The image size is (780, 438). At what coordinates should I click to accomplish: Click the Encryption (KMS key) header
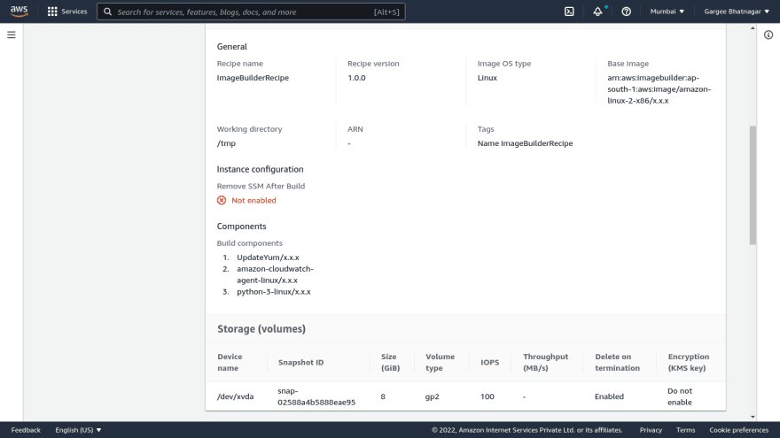689,363
